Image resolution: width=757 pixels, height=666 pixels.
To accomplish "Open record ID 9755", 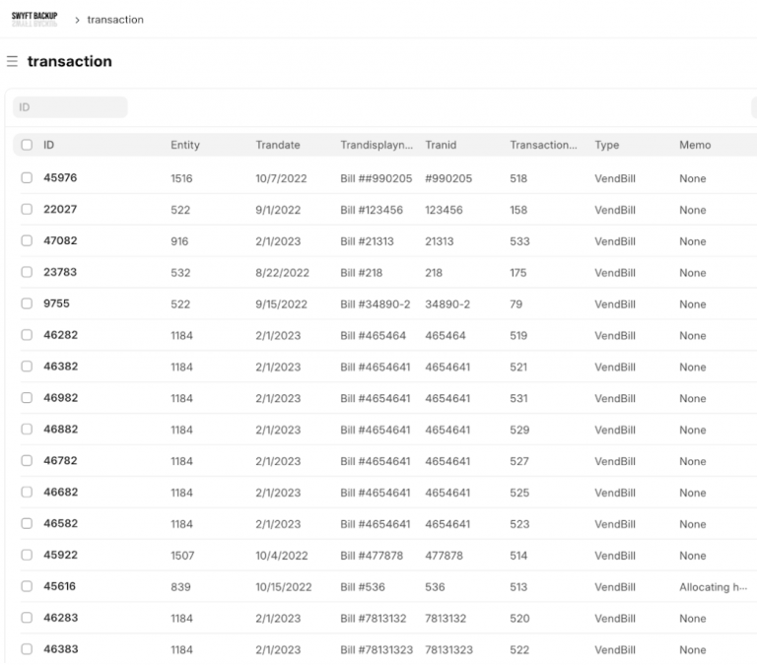I will (x=56, y=303).
